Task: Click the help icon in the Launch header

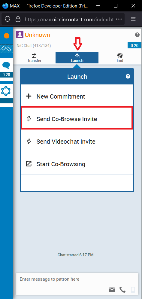Action: point(128,76)
